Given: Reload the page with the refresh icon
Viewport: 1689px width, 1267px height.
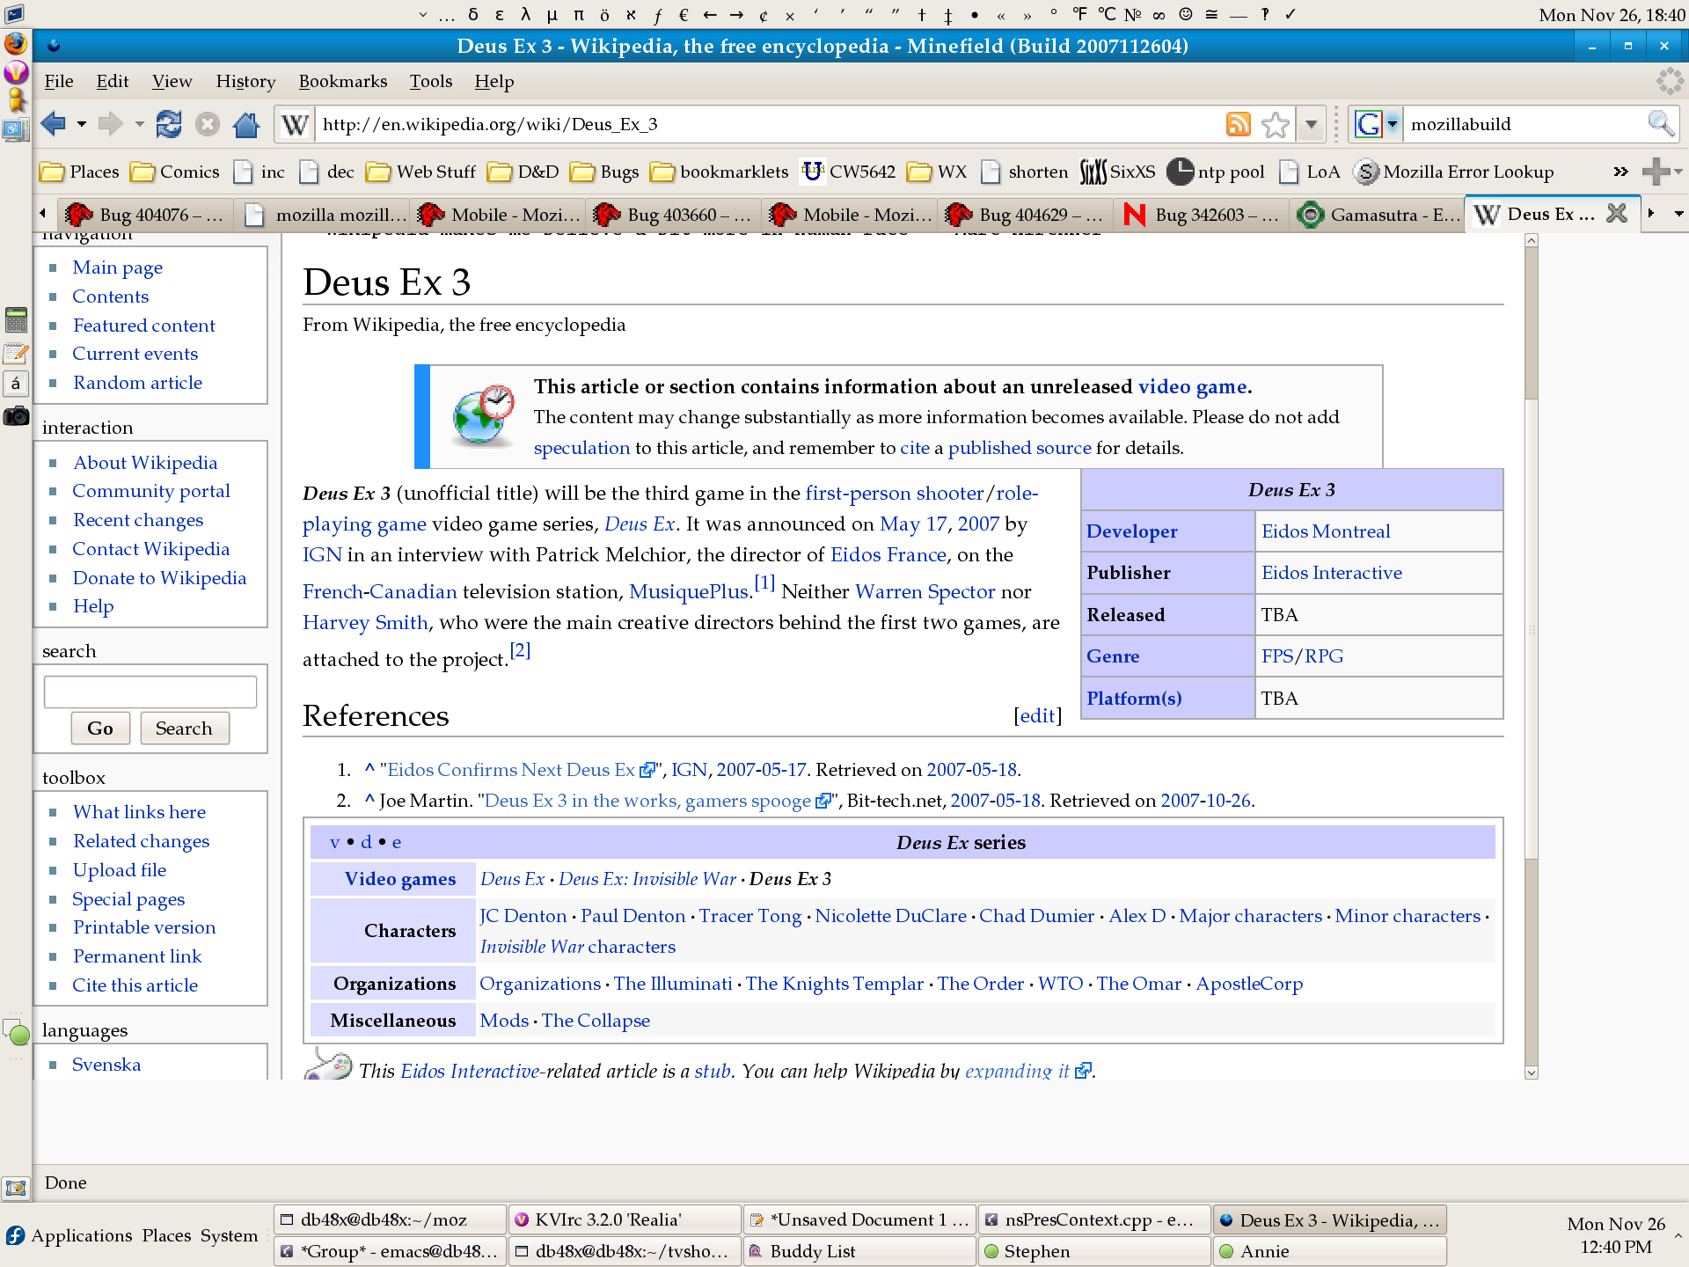Looking at the screenshot, I should click(x=169, y=124).
